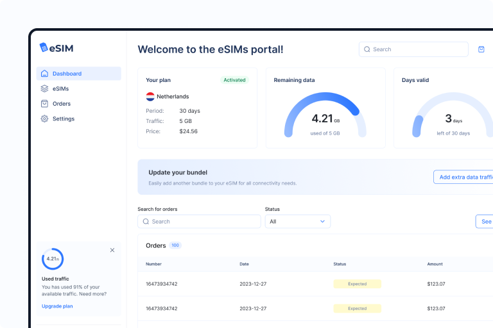The width and height of the screenshot is (493, 328).
Task: Open the Orders menu item
Action: point(78,104)
